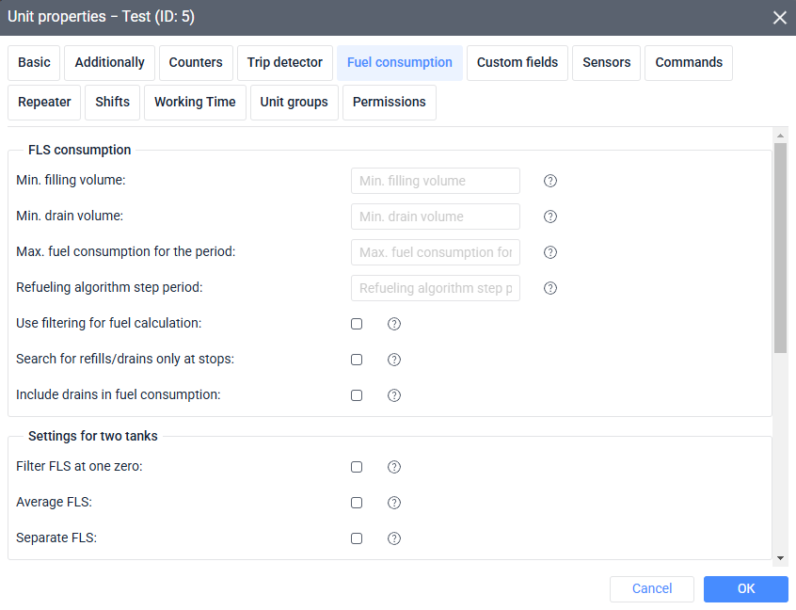
Task: Click help icon for Use filtering option
Action: coord(394,324)
